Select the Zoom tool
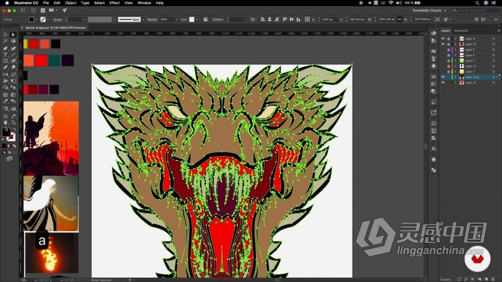This screenshot has height=282, width=502. (13, 123)
